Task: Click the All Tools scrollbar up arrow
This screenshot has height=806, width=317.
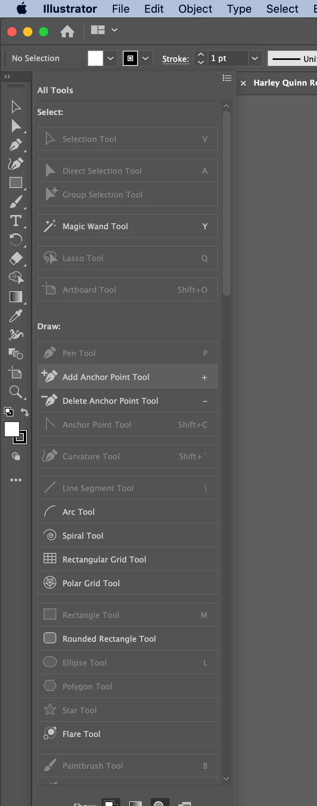Action: (226, 106)
